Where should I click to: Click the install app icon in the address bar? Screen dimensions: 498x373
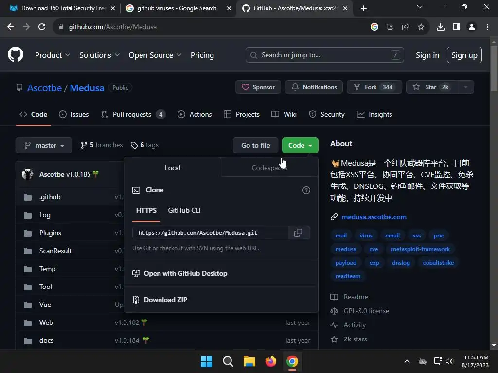pos(390,27)
